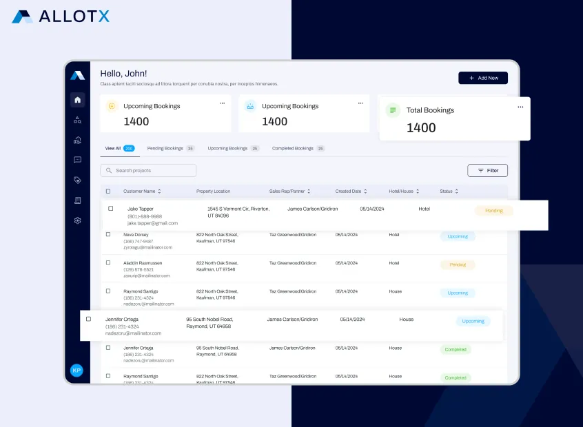Click the Add New button
583x427 pixels.
[x=483, y=78]
